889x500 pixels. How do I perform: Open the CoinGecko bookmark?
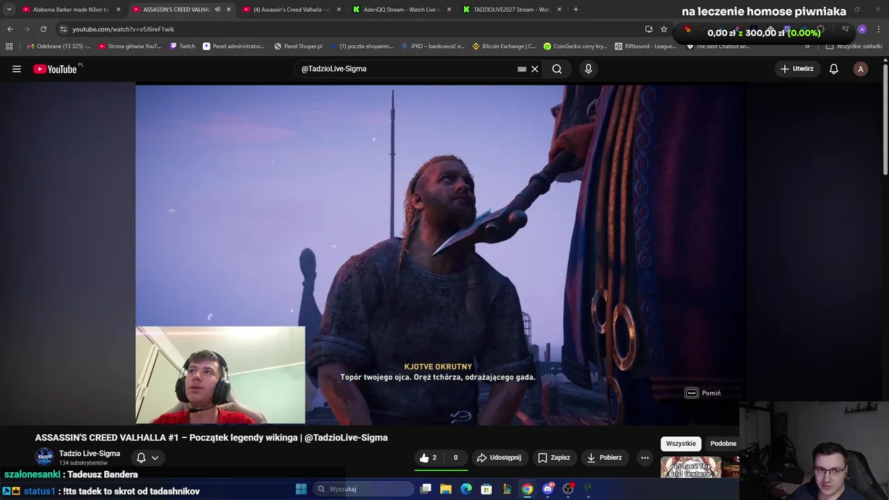(x=575, y=47)
